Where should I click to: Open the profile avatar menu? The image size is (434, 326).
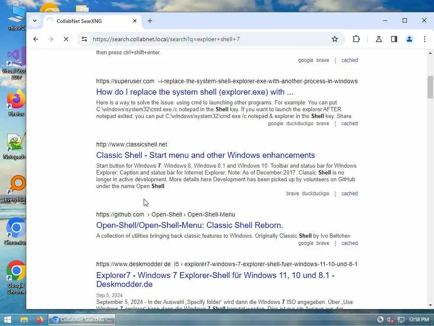tap(409, 39)
